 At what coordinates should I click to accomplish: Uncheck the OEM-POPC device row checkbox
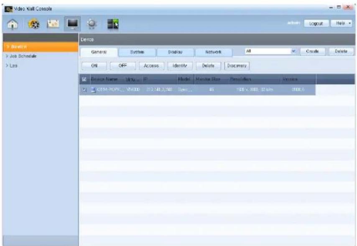point(84,90)
